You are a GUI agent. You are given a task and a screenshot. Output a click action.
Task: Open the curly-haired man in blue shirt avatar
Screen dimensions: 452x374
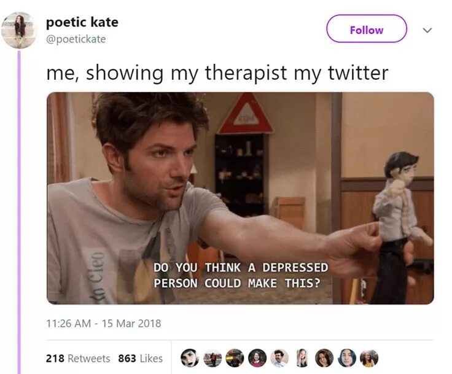279,358
